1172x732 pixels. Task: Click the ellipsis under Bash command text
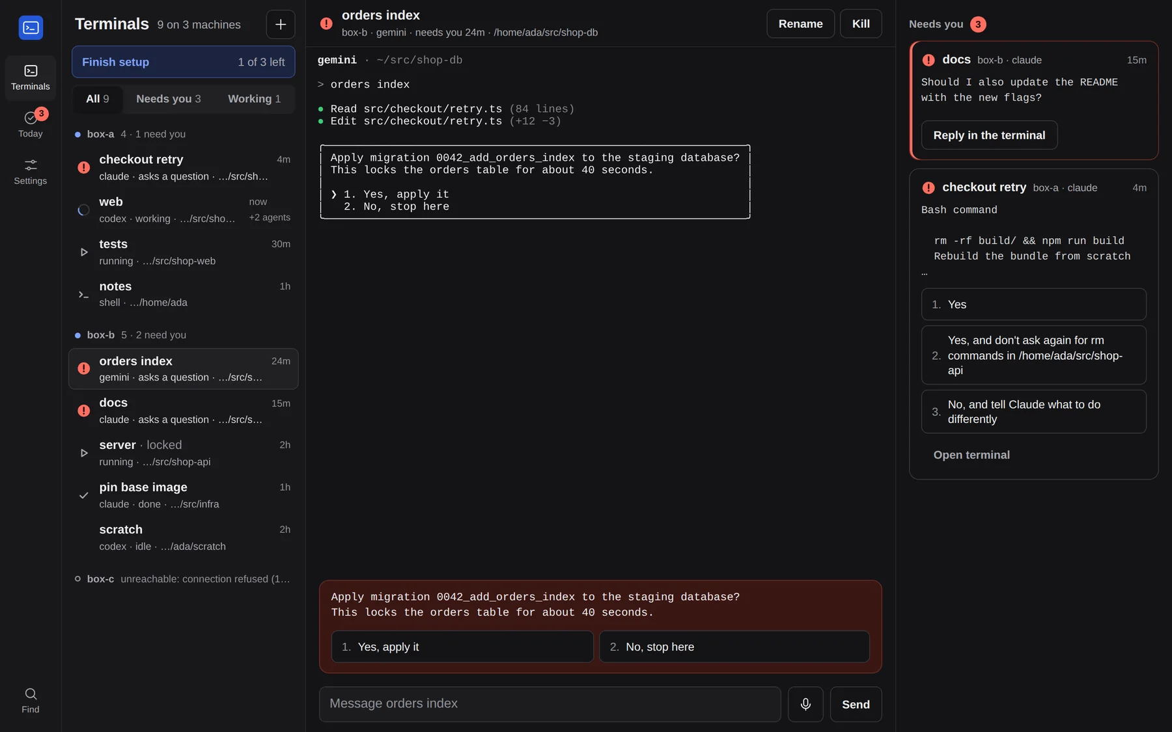[925, 273]
